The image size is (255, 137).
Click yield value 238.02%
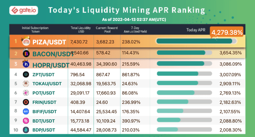pyautogui.click(x=131, y=42)
